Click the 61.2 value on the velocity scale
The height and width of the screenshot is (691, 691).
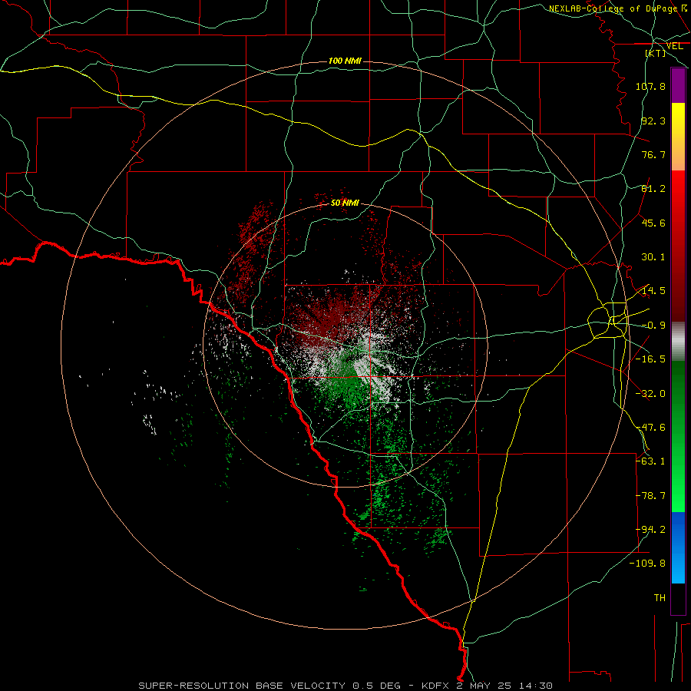(653, 189)
